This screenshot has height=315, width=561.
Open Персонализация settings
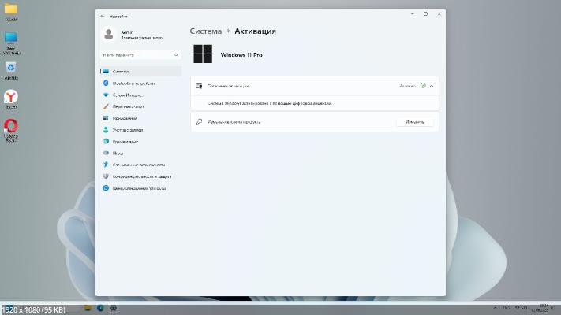tap(140, 106)
